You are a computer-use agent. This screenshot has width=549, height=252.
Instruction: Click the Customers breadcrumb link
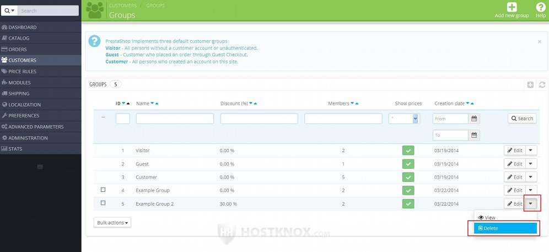pos(123,6)
